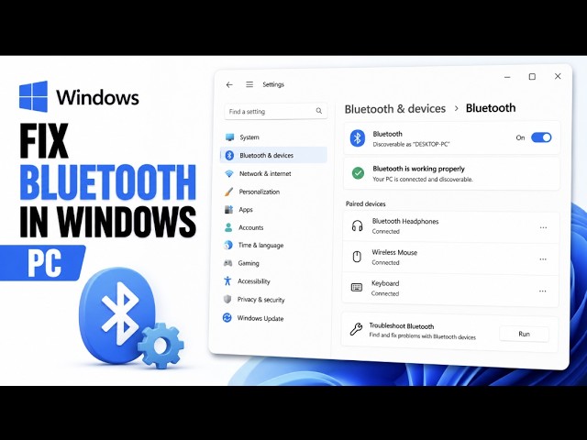
Task: Click the Bluetooth & devices breadcrumb link
Action: [x=395, y=109]
